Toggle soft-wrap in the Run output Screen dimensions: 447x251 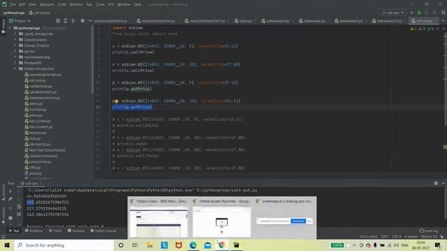click(19, 207)
